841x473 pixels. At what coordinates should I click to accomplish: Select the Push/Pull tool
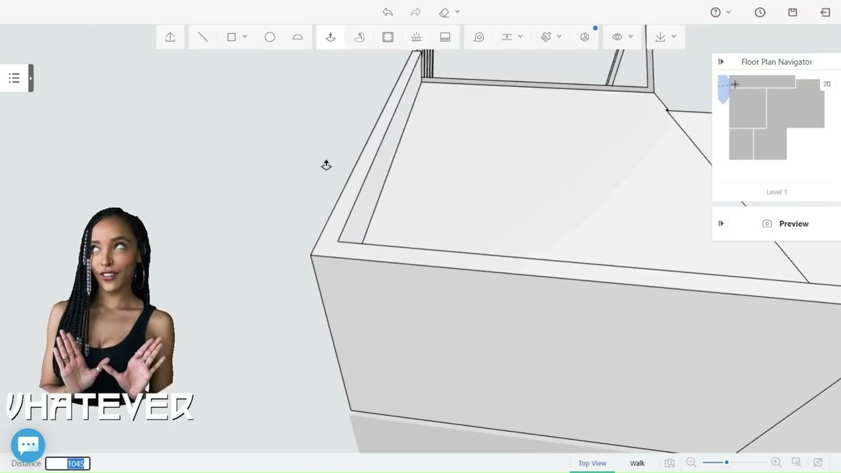330,37
